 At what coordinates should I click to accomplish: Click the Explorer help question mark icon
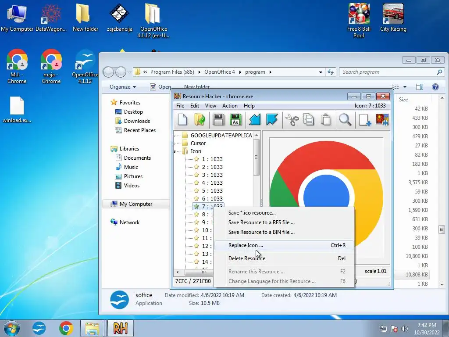click(435, 87)
